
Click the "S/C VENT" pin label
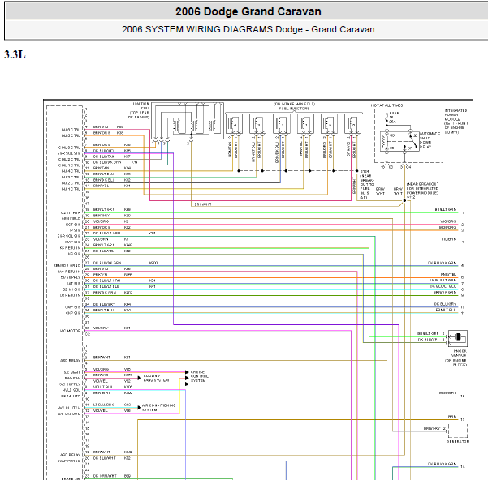(72, 372)
